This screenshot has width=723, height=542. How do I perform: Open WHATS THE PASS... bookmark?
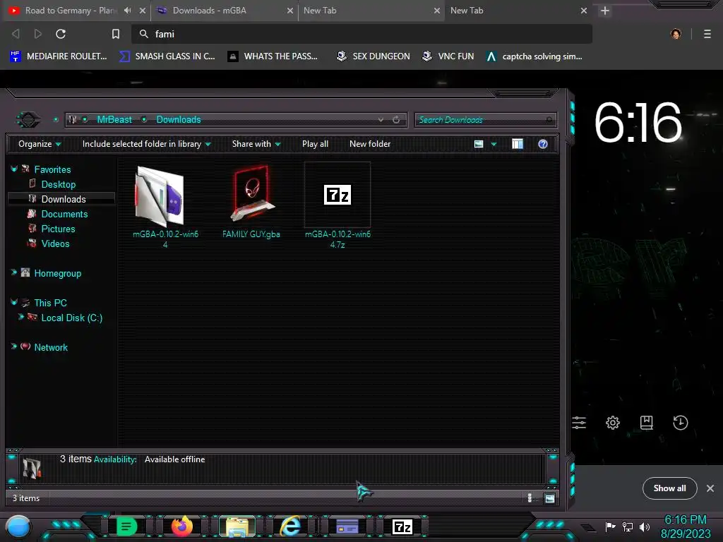coord(273,56)
